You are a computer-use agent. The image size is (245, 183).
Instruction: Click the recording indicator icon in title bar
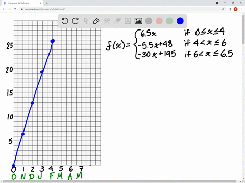[x=217, y=3]
